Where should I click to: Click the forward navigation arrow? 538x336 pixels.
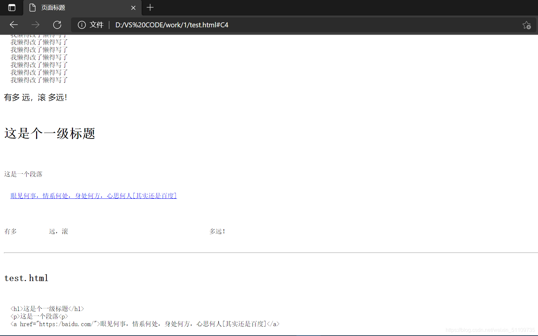point(35,25)
